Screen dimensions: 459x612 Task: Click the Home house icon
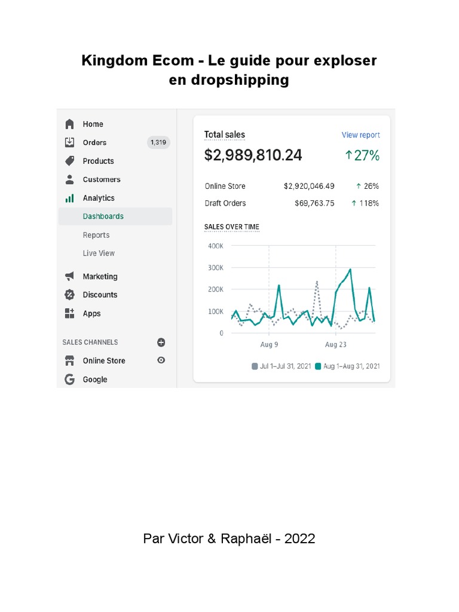click(x=70, y=124)
